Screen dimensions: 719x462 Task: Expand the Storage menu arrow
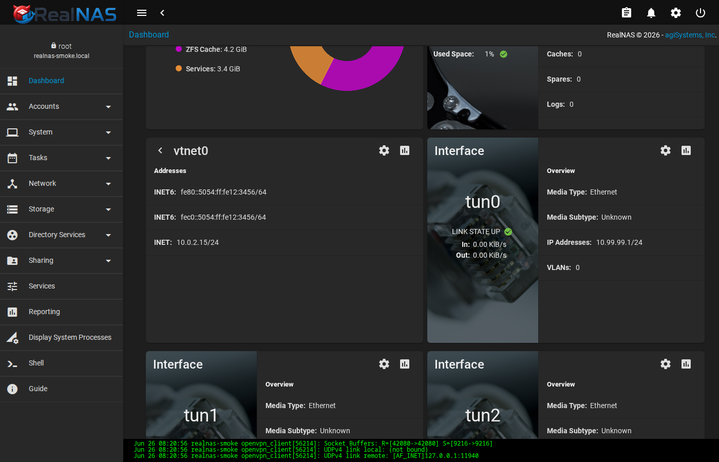point(108,209)
